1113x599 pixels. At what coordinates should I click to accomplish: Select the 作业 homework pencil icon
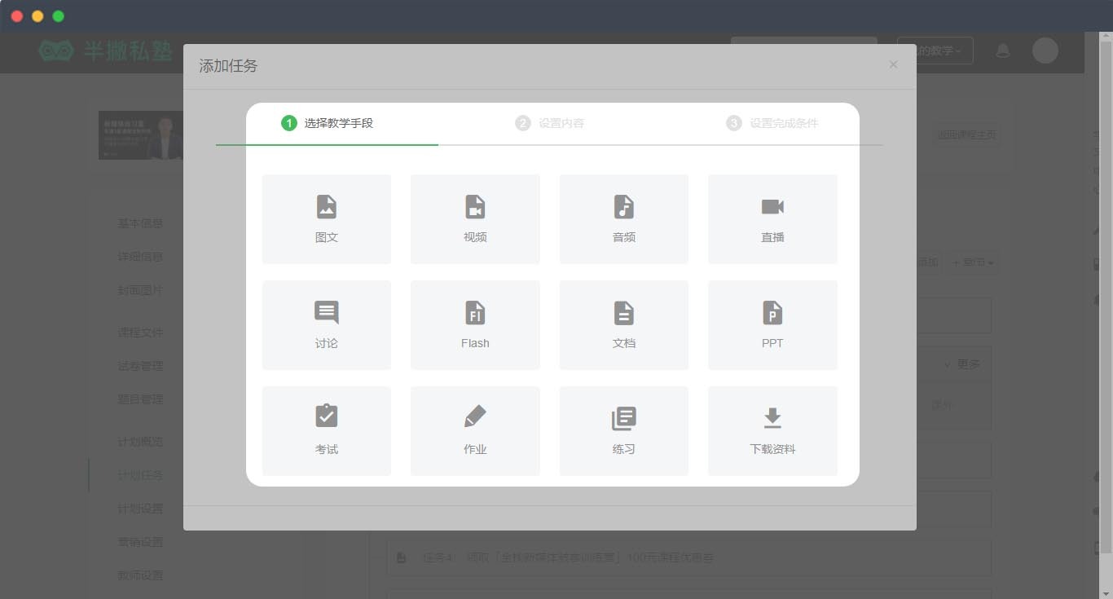(475, 416)
